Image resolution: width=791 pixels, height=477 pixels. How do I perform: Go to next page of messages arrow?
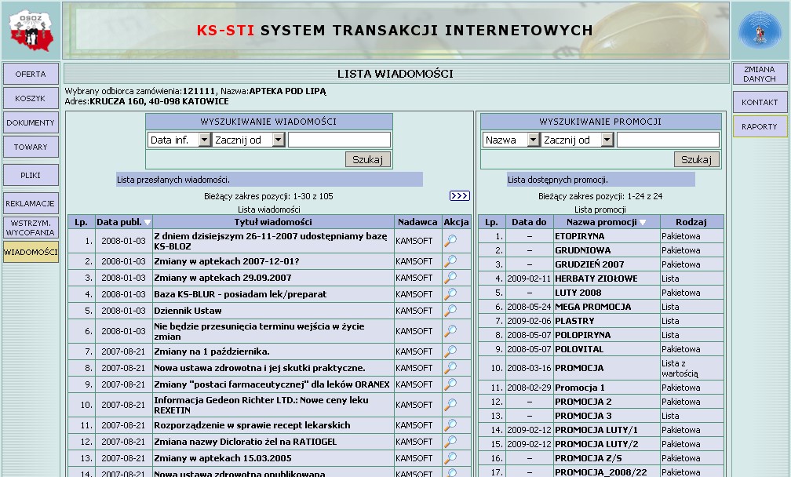coord(459,195)
